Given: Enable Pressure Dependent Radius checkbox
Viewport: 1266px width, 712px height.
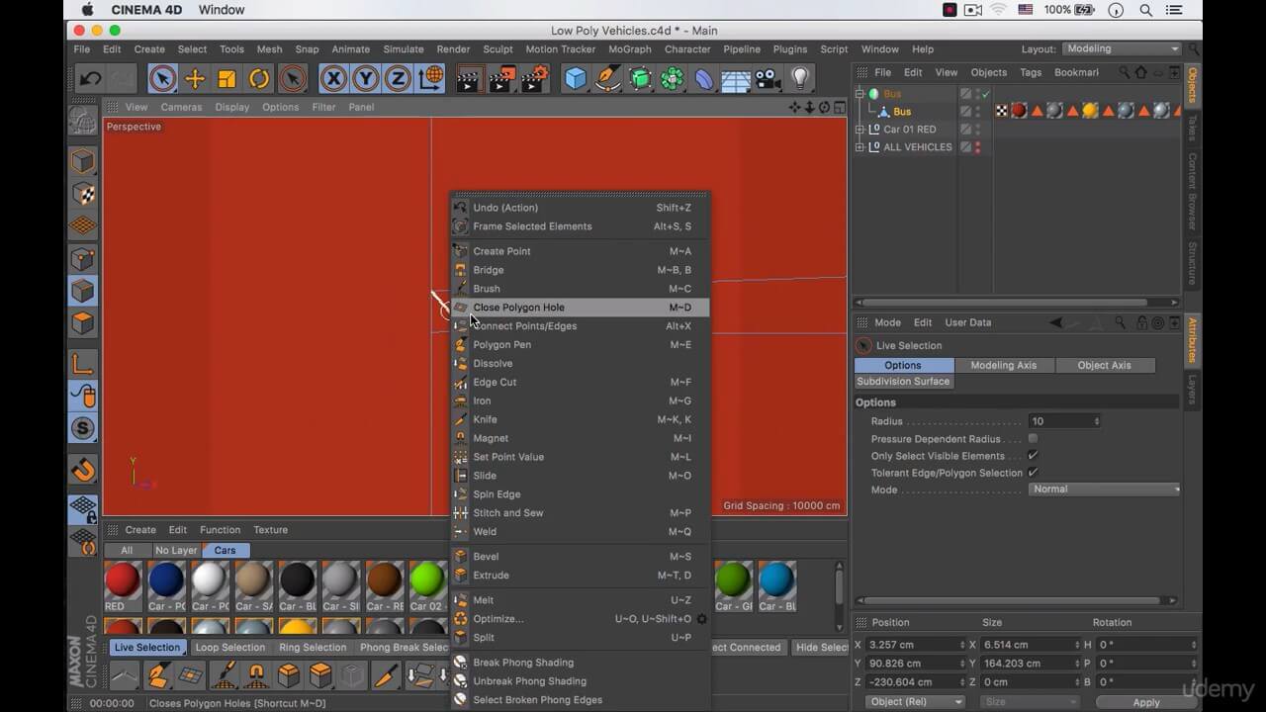Looking at the screenshot, I should [1033, 439].
